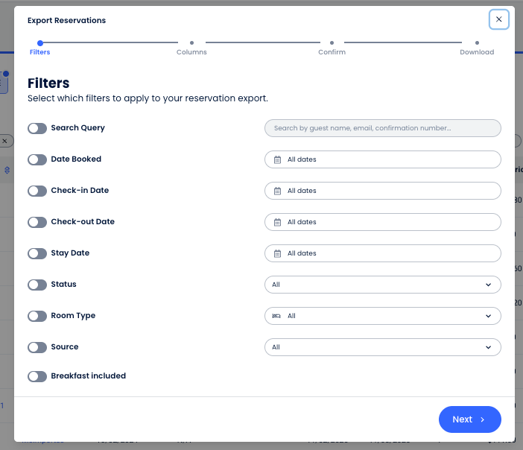The height and width of the screenshot is (450, 523).
Task: Enable the Search Query filter toggle
Action: (37, 128)
